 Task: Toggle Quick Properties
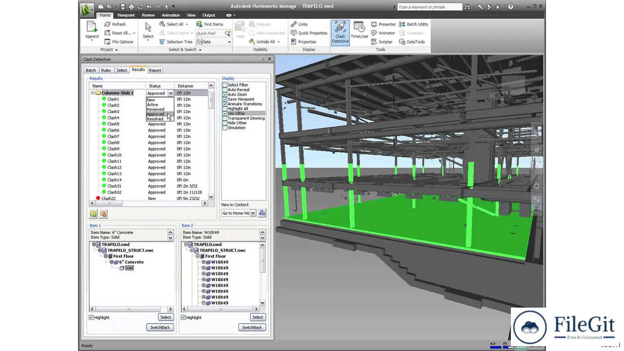pyautogui.click(x=309, y=33)
